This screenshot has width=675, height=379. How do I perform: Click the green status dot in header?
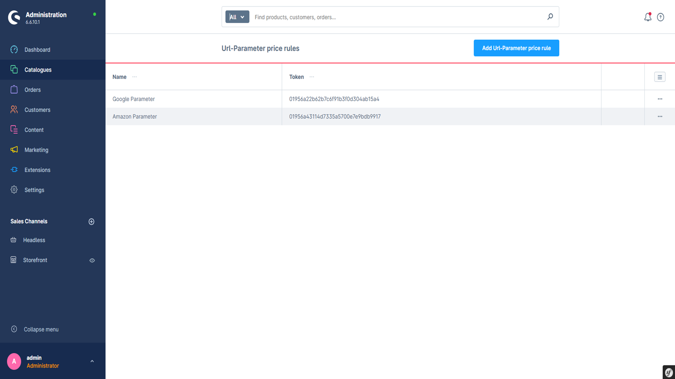pyautogui.click(x=95, y=14)
